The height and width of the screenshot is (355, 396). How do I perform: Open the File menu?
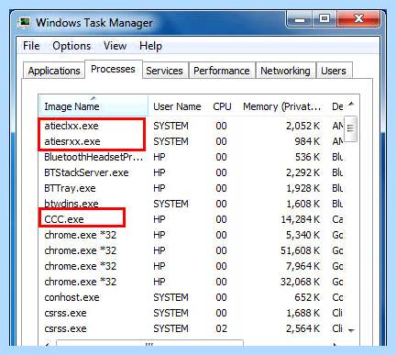pyautogui.click(x=31, y=46)
